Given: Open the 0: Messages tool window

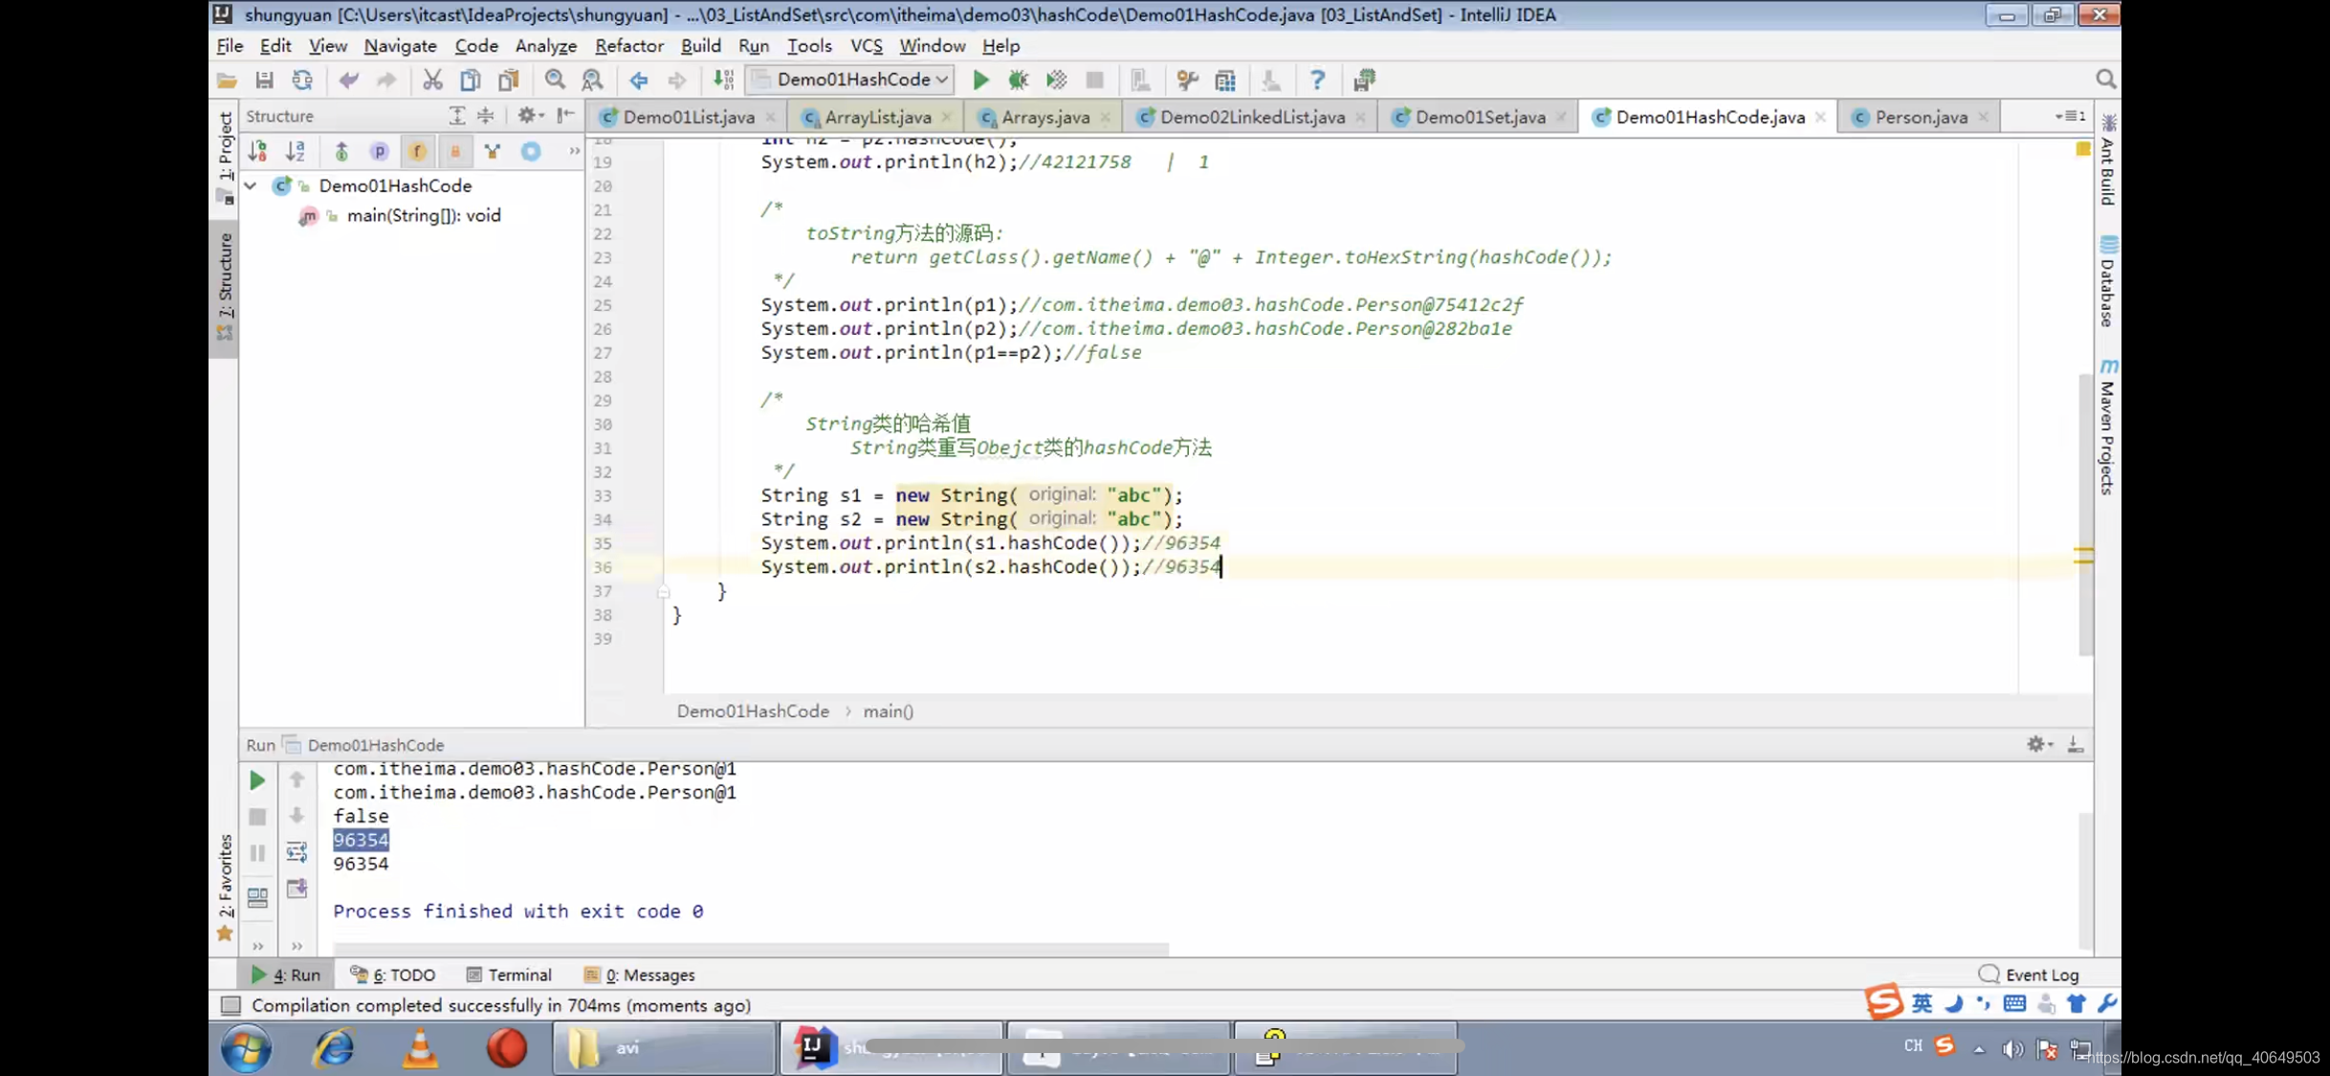Looking at the screenshot, I should (x=639, y=975).
